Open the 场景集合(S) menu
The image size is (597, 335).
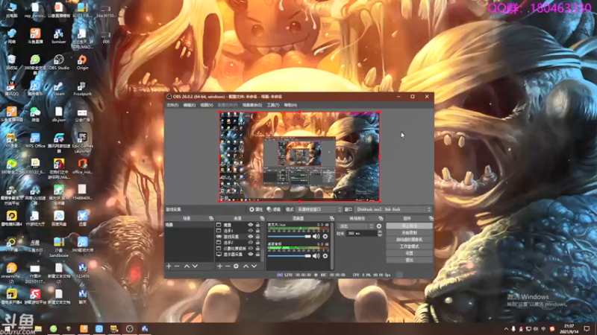(252, 105)
